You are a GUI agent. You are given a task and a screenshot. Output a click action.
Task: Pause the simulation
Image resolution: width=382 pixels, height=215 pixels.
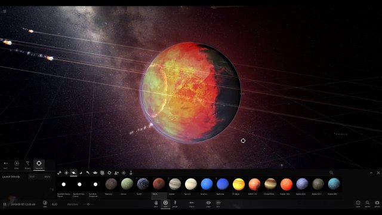[5, 204]
